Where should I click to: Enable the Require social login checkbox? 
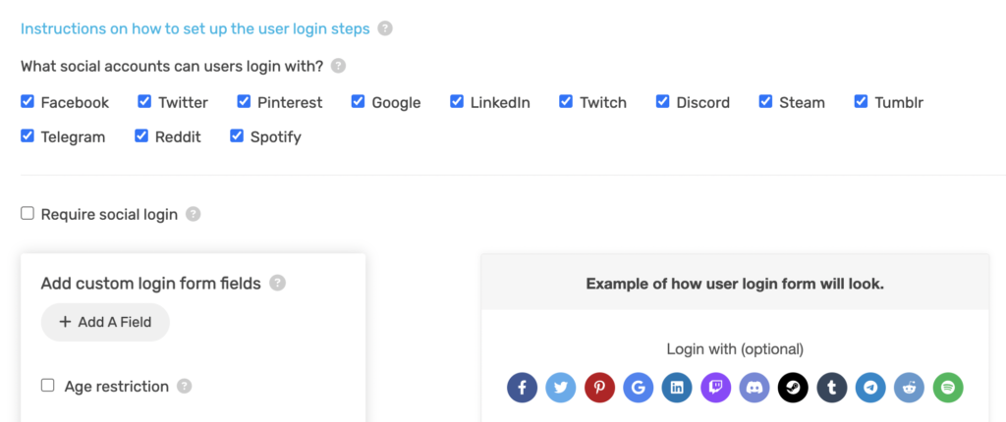coord(27,214)
